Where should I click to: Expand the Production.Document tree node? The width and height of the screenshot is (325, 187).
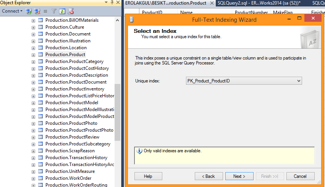click(x=34, y=34)
